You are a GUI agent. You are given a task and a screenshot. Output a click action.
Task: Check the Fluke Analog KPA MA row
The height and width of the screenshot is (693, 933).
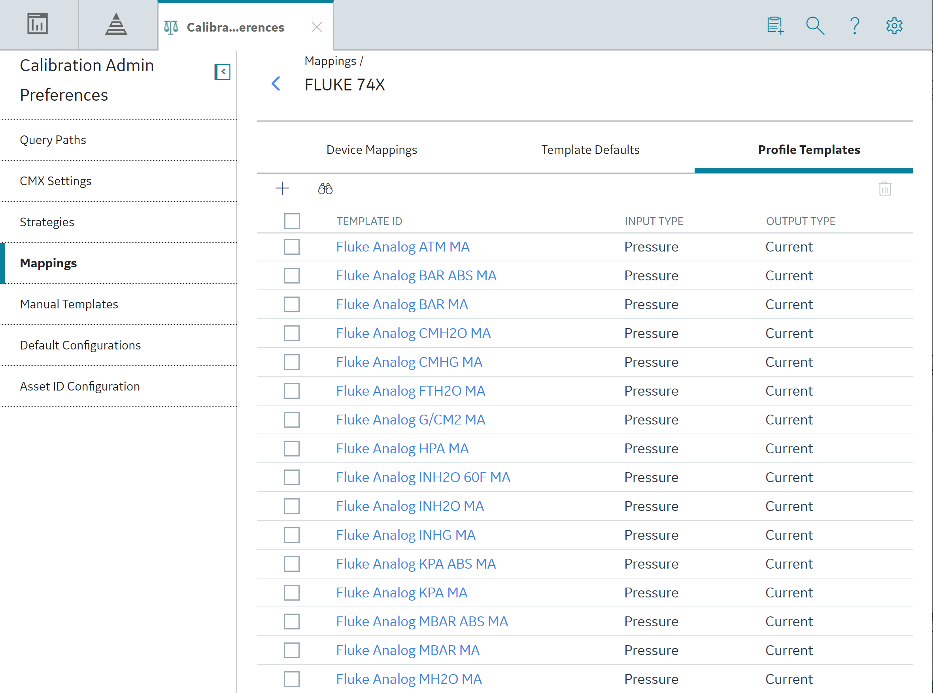pyautogui.click(x=291, y=593)
